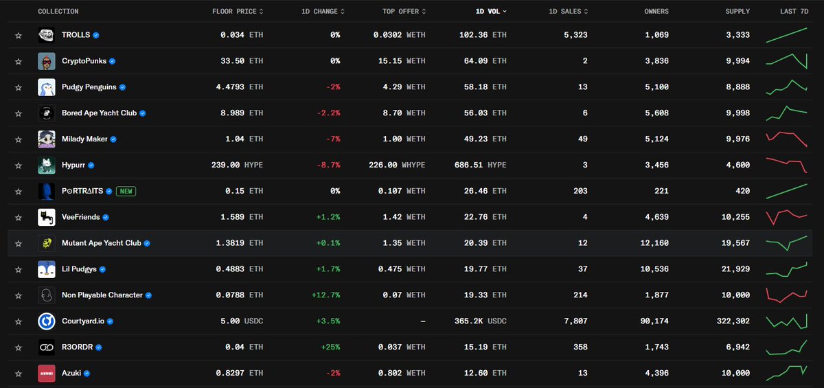Sort by the 1D Sales column
Image resolution: width=824 pixels, height=388 pixels.
569,12
